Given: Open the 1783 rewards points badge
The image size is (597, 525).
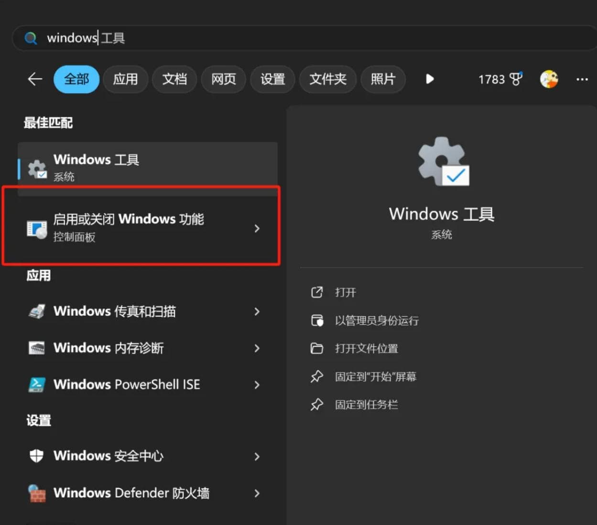Looking at the screenshot, I should coord(500,79).
